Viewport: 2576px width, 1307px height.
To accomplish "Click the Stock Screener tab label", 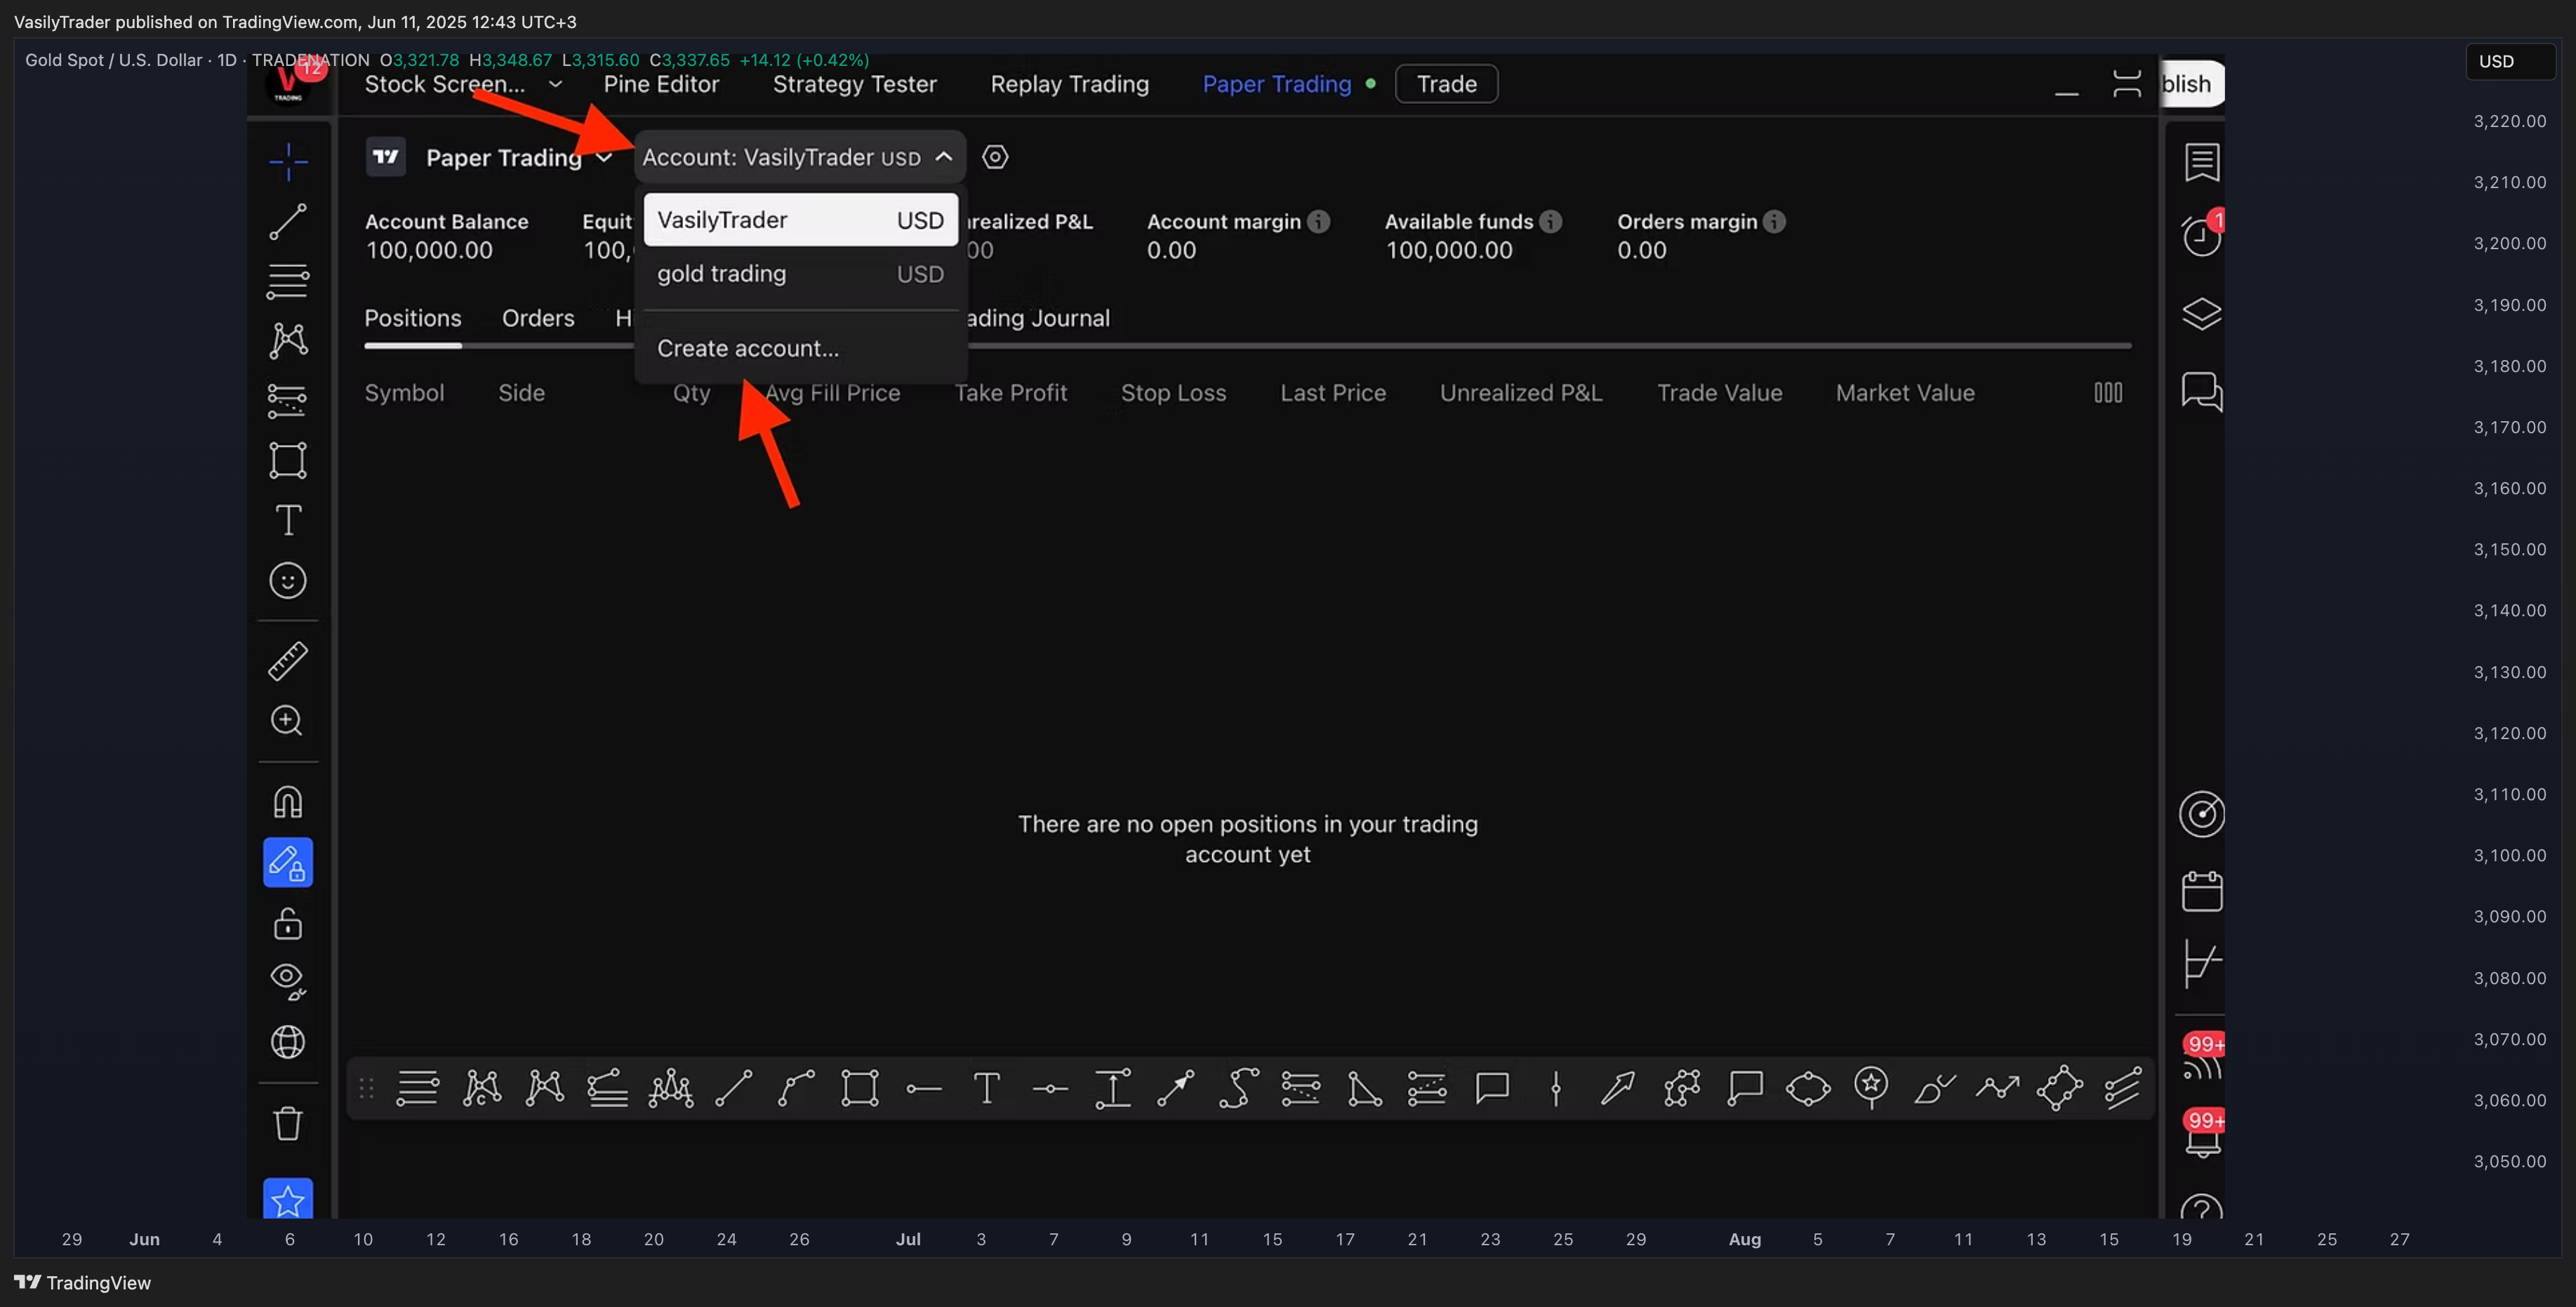I will coord(444,84).
